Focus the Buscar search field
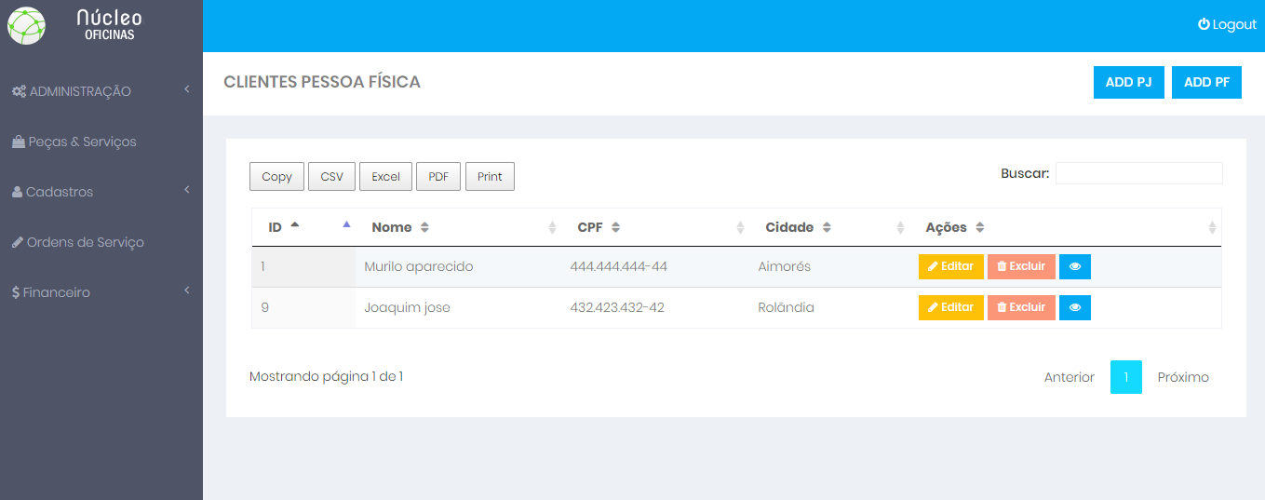Image resolution: width=1265 pixels, height=500 pixels. tap(1138, 173)
